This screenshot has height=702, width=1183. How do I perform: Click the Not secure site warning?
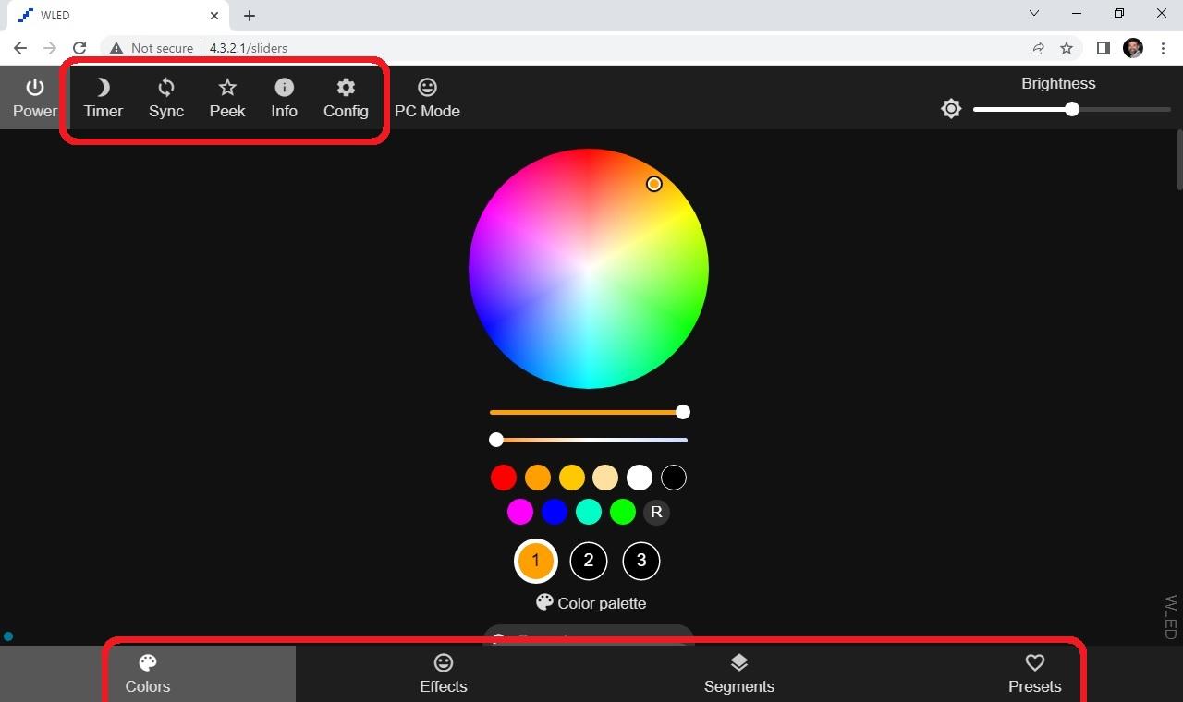pyautogui.click(x=152, y=48)
